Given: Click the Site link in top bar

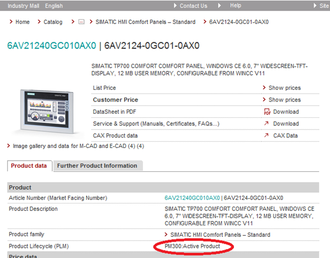Looking at the screenshot, I should coord(324,6).
